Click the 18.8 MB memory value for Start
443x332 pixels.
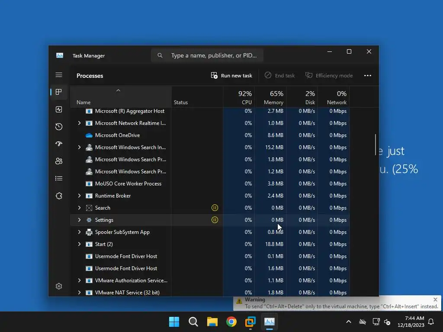coord(274,244)
